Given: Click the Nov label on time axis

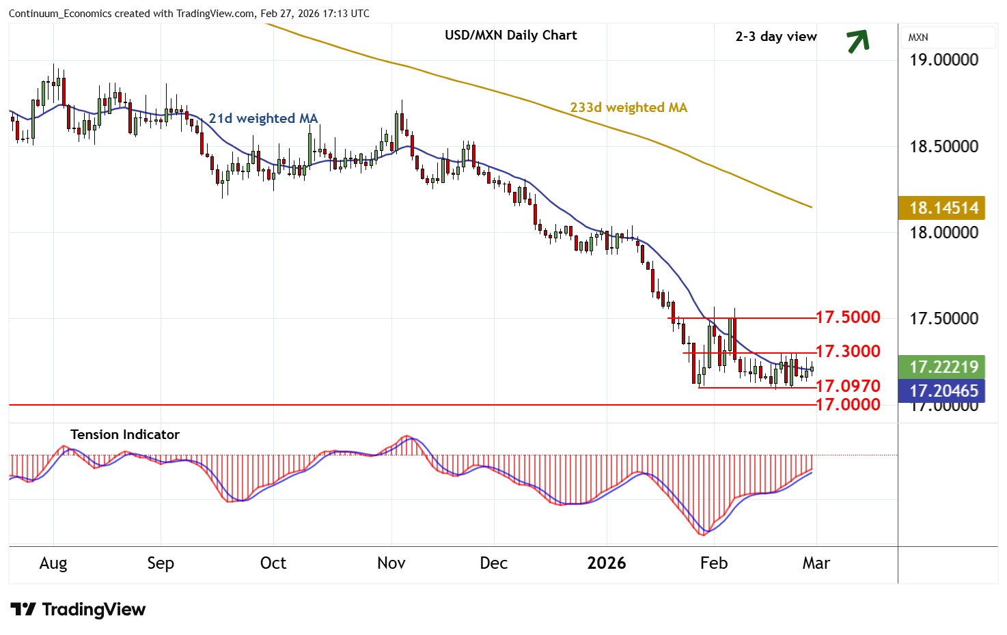Looking at the screenshot, I should pos(391,563).
